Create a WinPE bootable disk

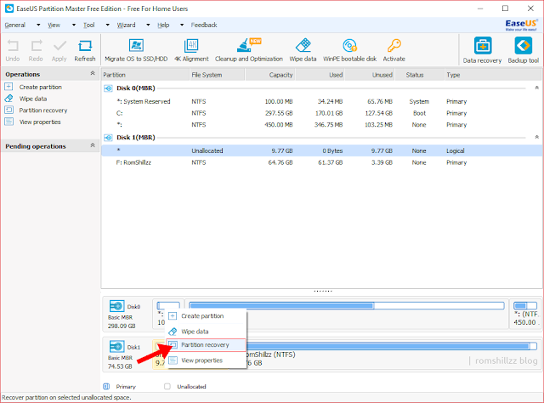point(349,50)
